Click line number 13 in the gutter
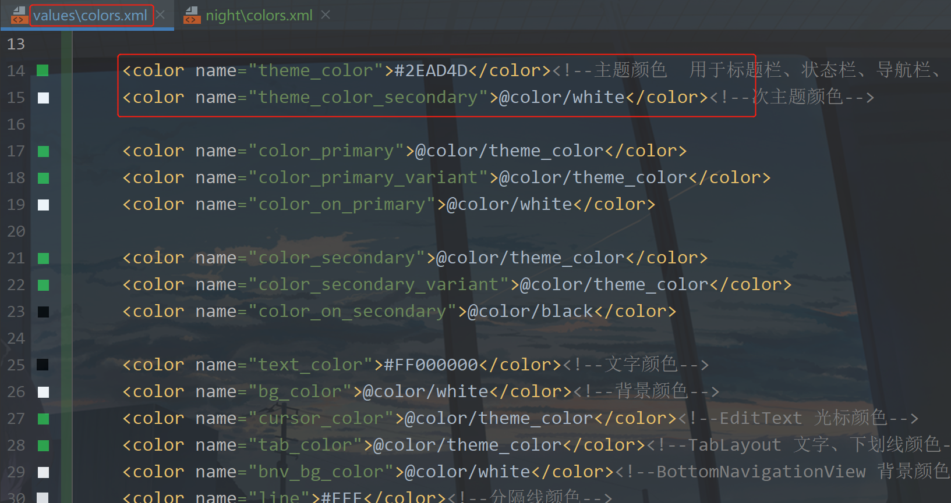Viewport: 951px width, 503px height. point(16,44)
